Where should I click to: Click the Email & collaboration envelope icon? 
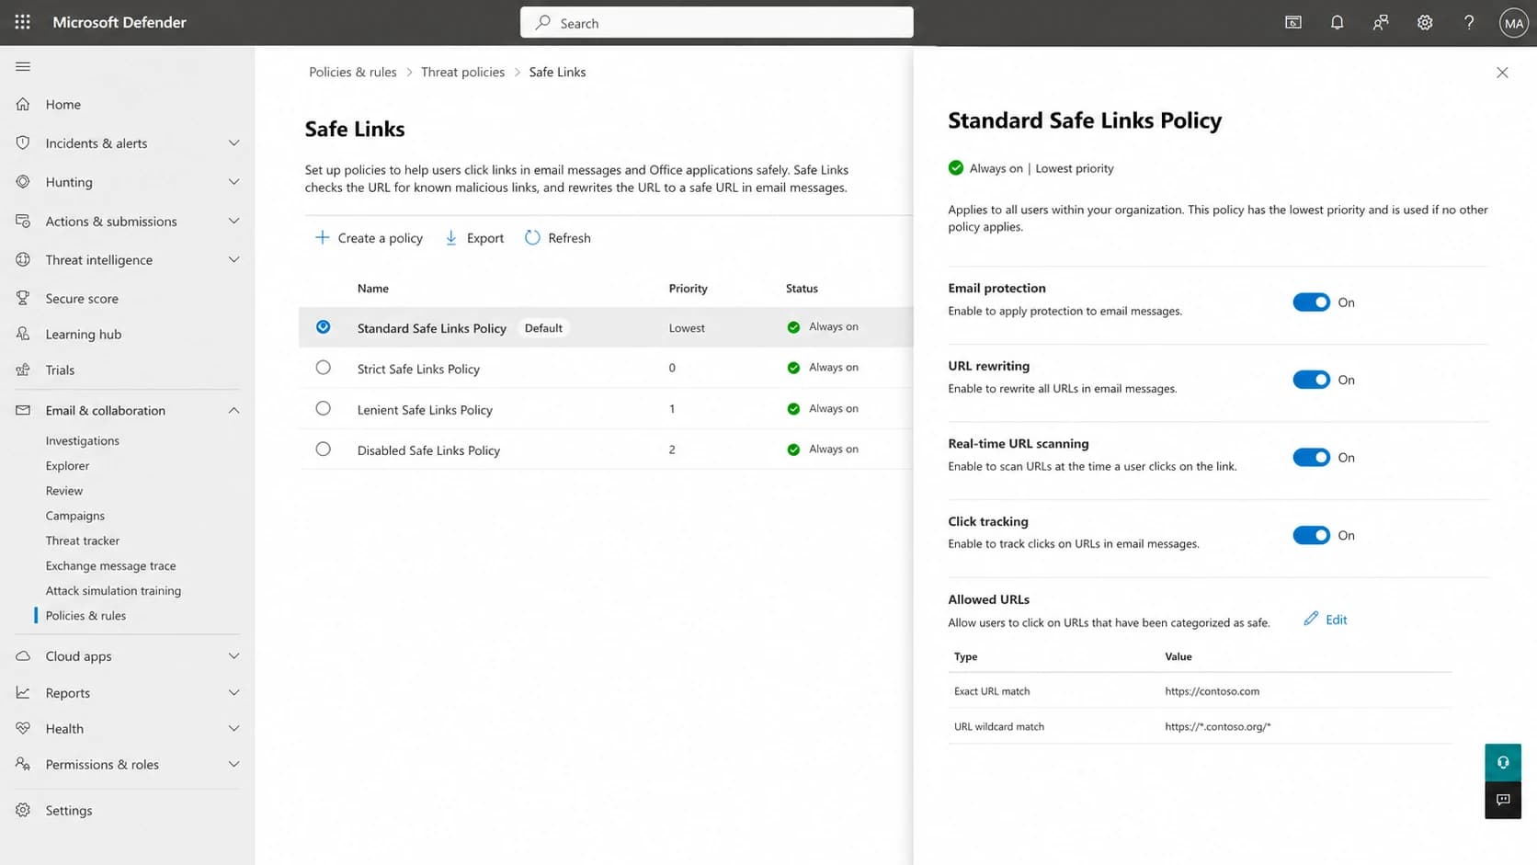23,410
